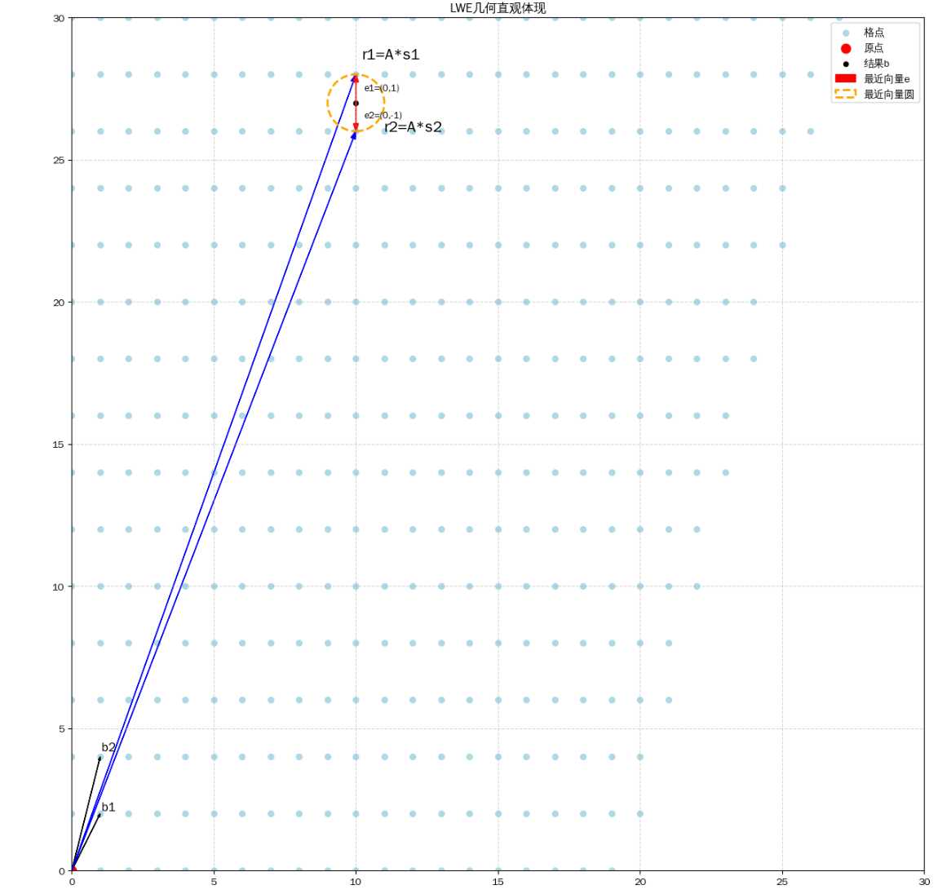The width and height of the screenshot is (938, 894).
Task: Click the 最近向量圆 legend text
Action: point(889,95)
